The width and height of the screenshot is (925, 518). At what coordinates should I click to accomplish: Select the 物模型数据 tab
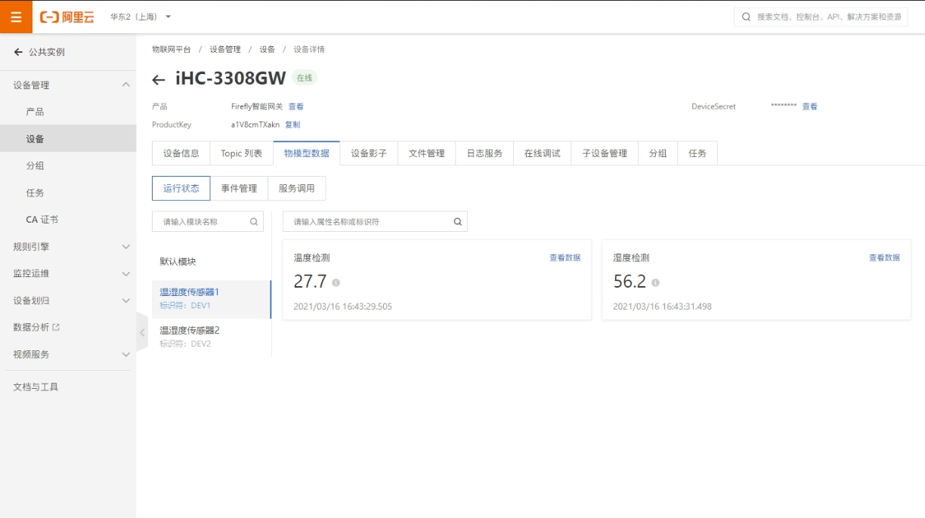(x=307, y=153)
